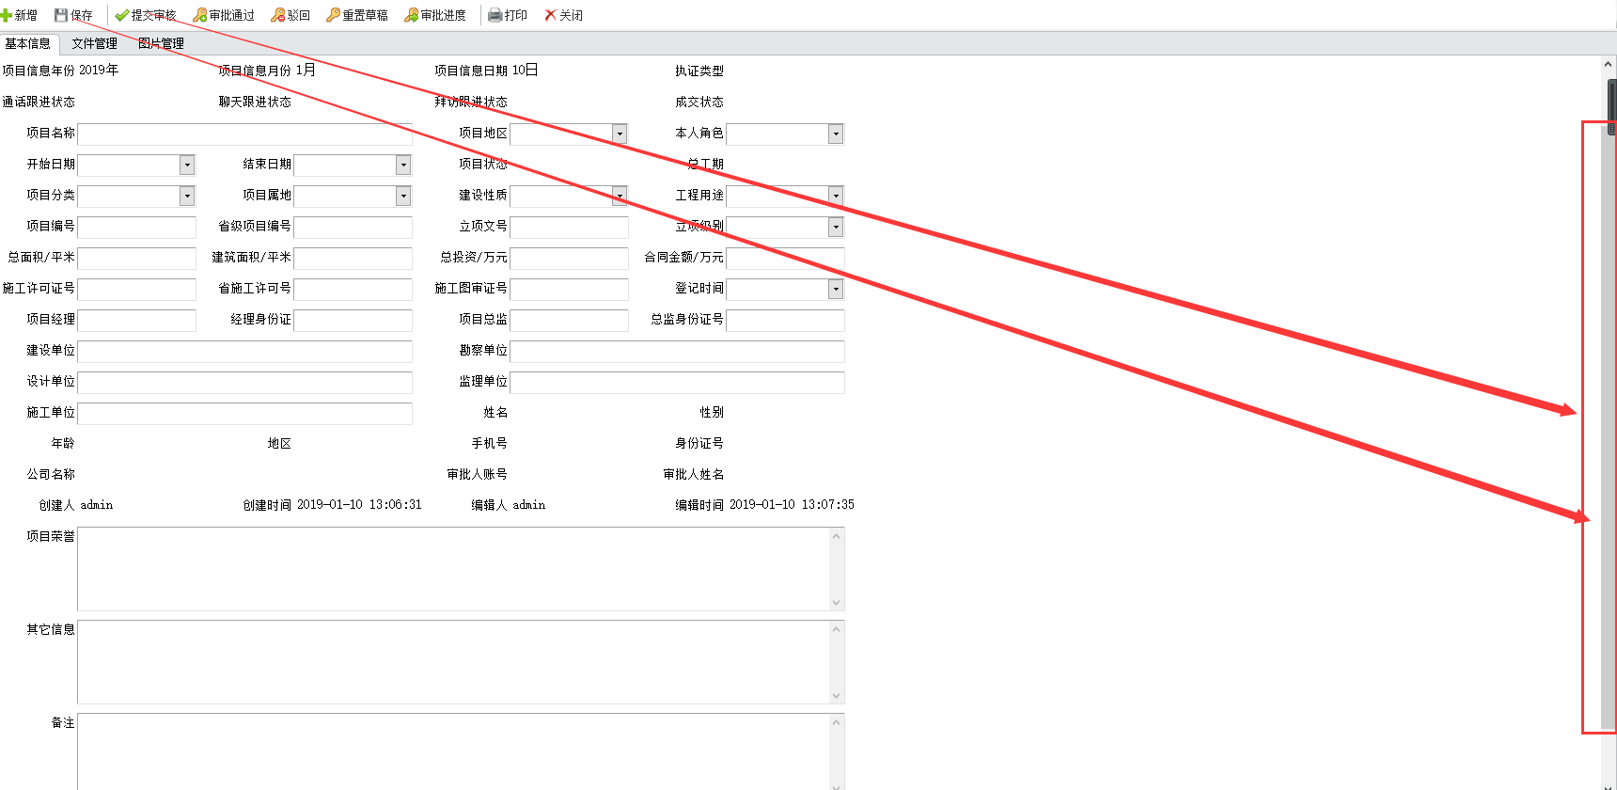This screenshot has width=1617, height=790.
Task: Click the 项目总监 input field
Action: pos(569,320)
